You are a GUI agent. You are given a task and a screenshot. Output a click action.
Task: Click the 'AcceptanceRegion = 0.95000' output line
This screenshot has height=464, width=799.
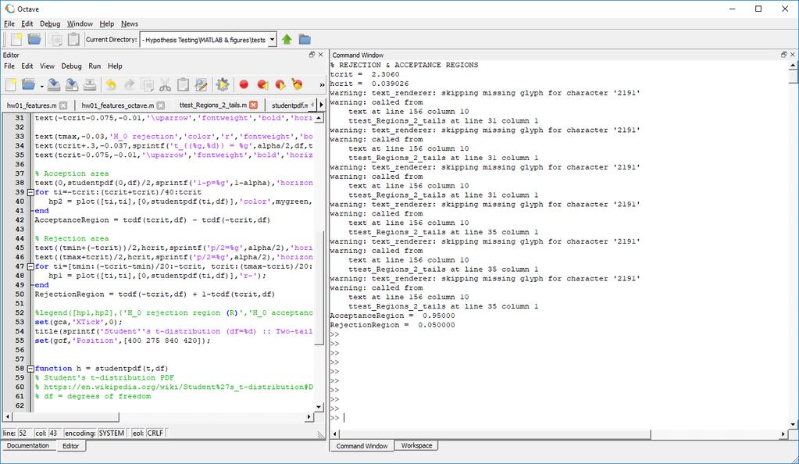(x=392, y=316)
